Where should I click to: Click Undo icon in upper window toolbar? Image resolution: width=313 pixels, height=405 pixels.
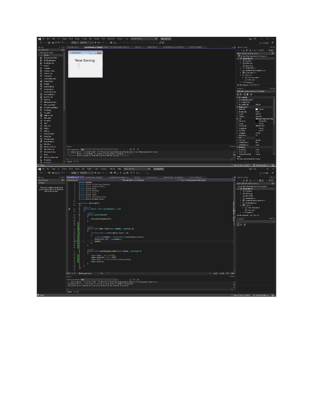tap(63, 43)
